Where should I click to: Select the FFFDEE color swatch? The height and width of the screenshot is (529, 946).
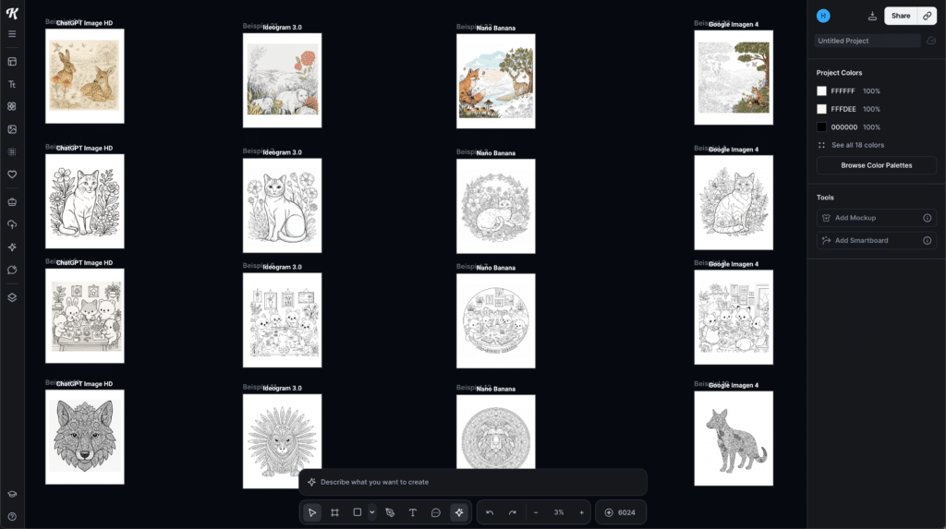[822, 109]
